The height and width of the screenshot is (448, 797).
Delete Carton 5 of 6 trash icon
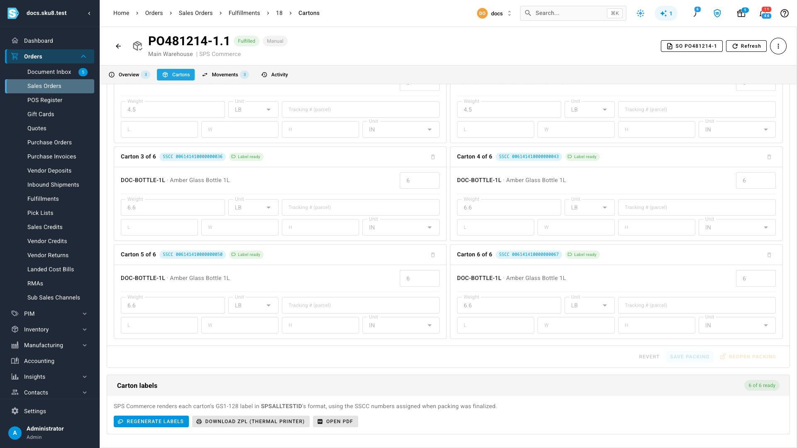[433, 255]
